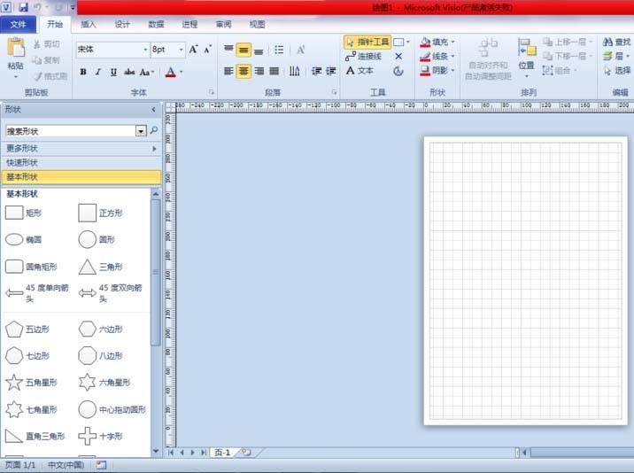
Task: Open Quick Shapes (快速形状) stencil
Action: 81,163
